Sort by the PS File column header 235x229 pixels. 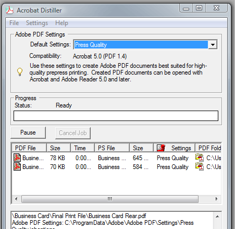[112, 148]
